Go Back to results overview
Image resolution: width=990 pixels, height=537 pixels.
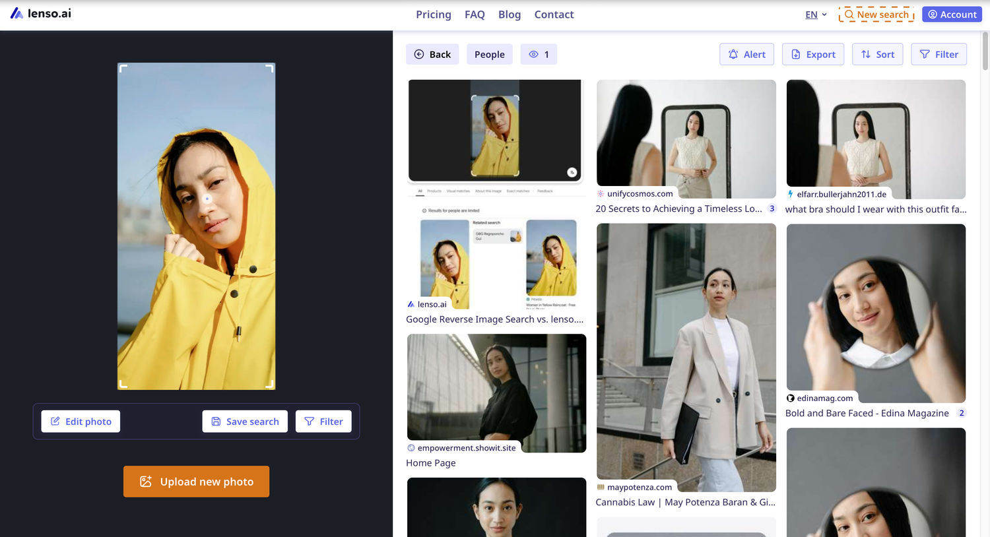432,54
